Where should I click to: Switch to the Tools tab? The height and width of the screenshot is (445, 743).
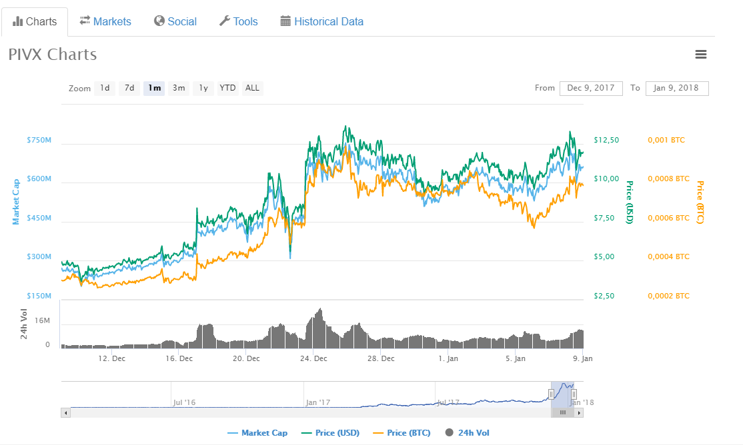pyautogui.click(x=238, y=21)
